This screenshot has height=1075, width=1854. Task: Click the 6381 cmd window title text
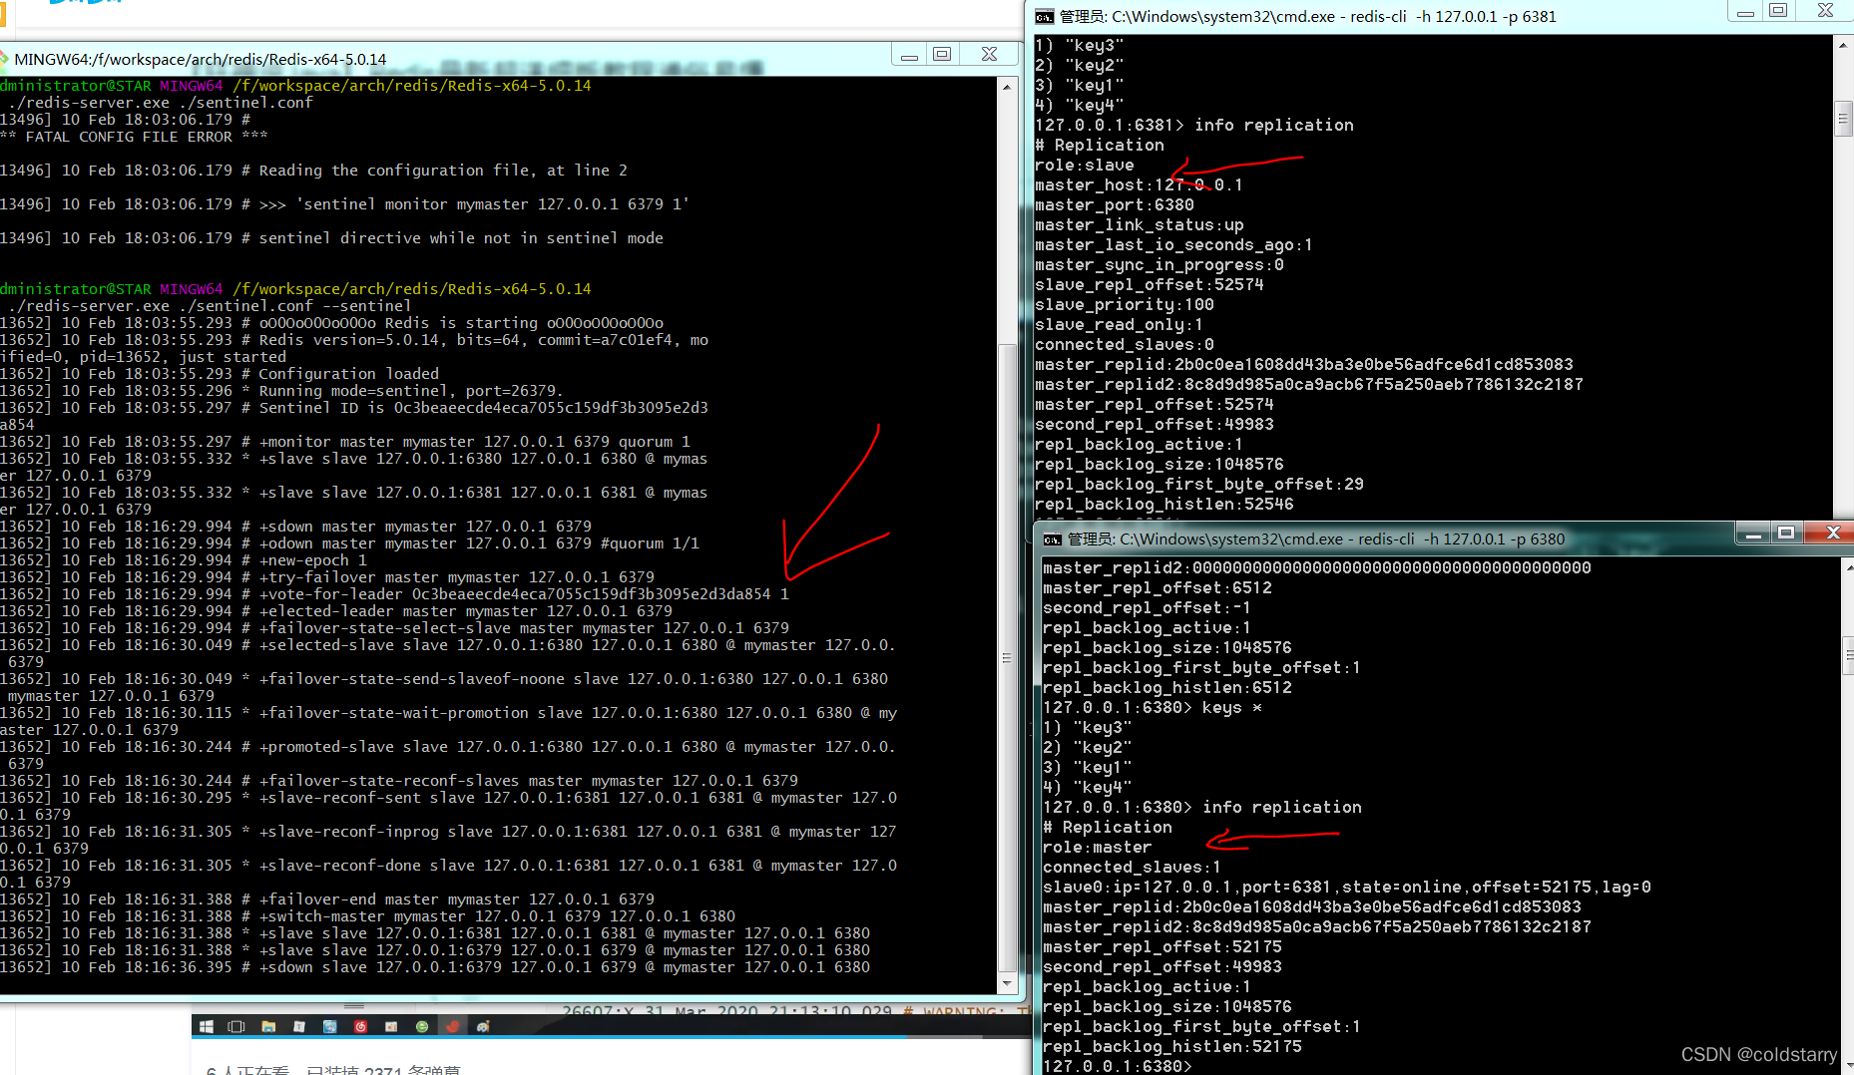[x=1307, y=16]
